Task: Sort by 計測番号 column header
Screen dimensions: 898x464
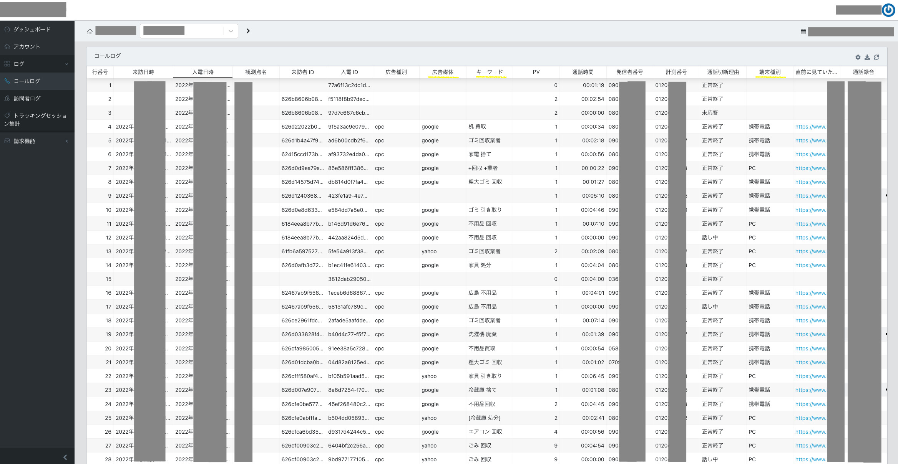Action: [676, 72]
